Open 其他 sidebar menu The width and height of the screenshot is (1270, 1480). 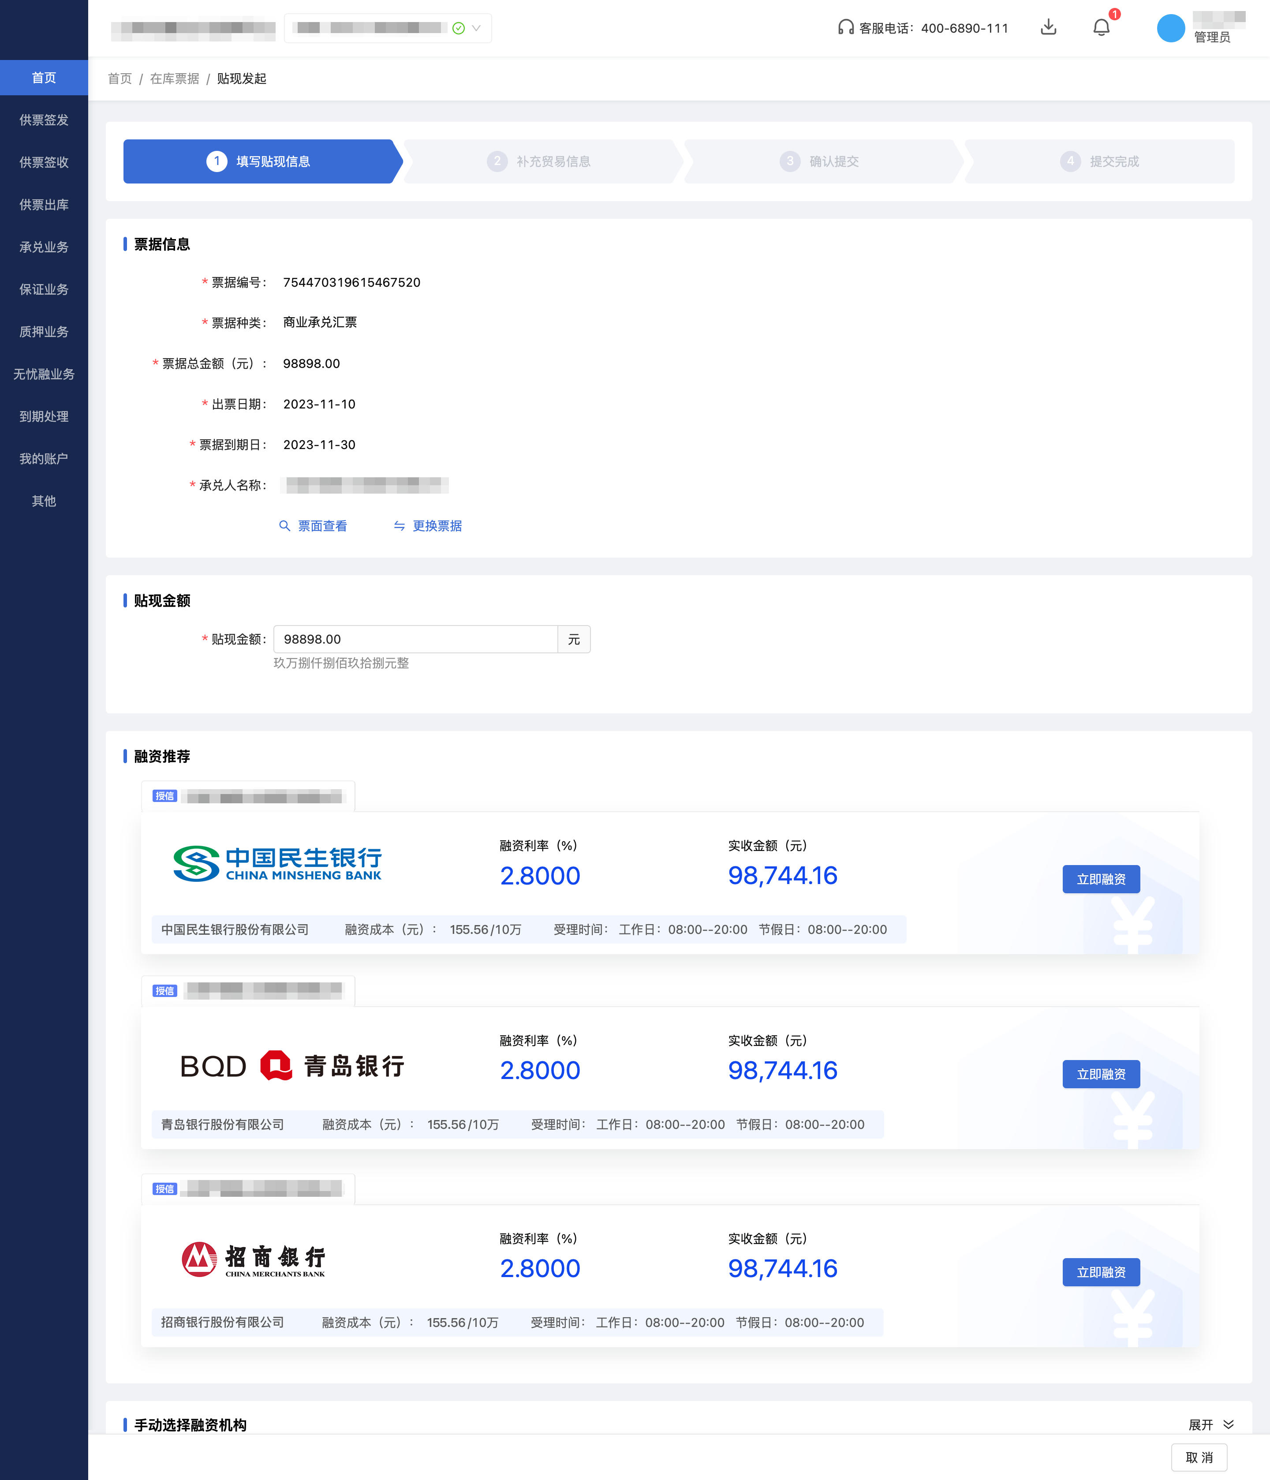pos(44,501)
